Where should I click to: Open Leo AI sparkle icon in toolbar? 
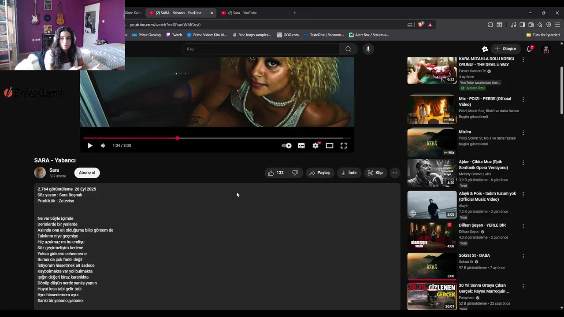click(x=540, y=25)
